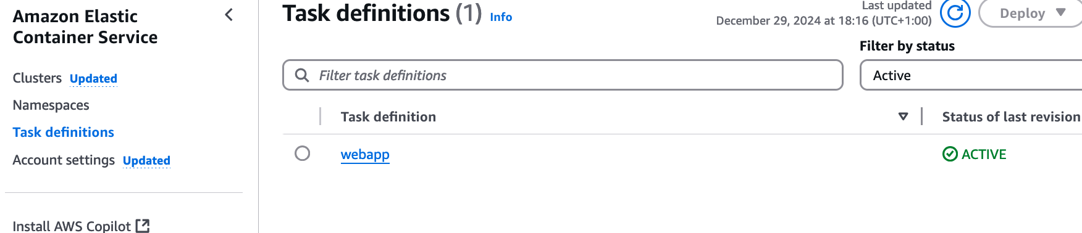Click Status of last revision header
This screenshot has width=1082, height=233.
(1011, 116)
